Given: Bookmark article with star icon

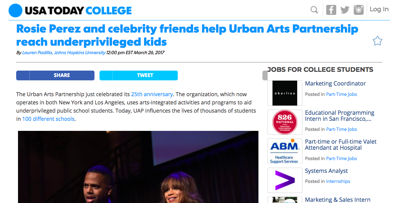Looking at the screenshot, I should click(x=377, y=41).
